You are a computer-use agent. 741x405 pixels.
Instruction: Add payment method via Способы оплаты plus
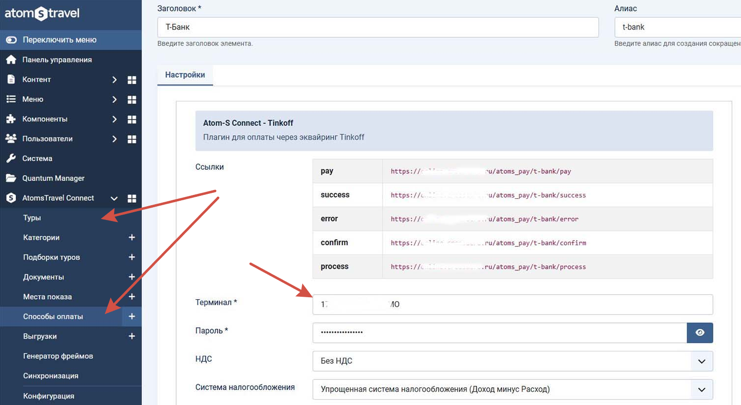point(132,316)
